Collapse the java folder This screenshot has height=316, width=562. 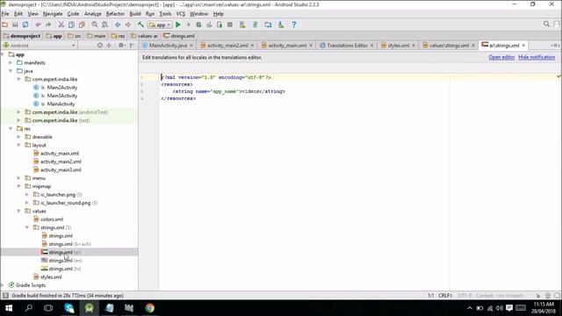point(11,71)
